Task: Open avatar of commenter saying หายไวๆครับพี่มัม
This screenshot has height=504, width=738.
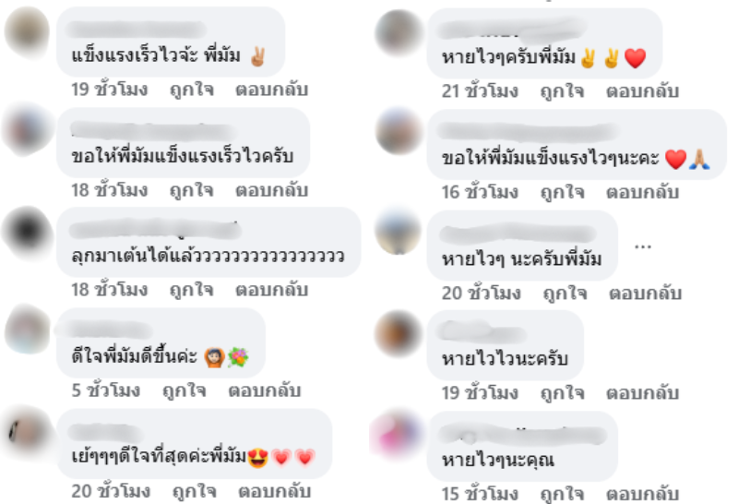Action: pyautogui.click(x=399, y=33)
